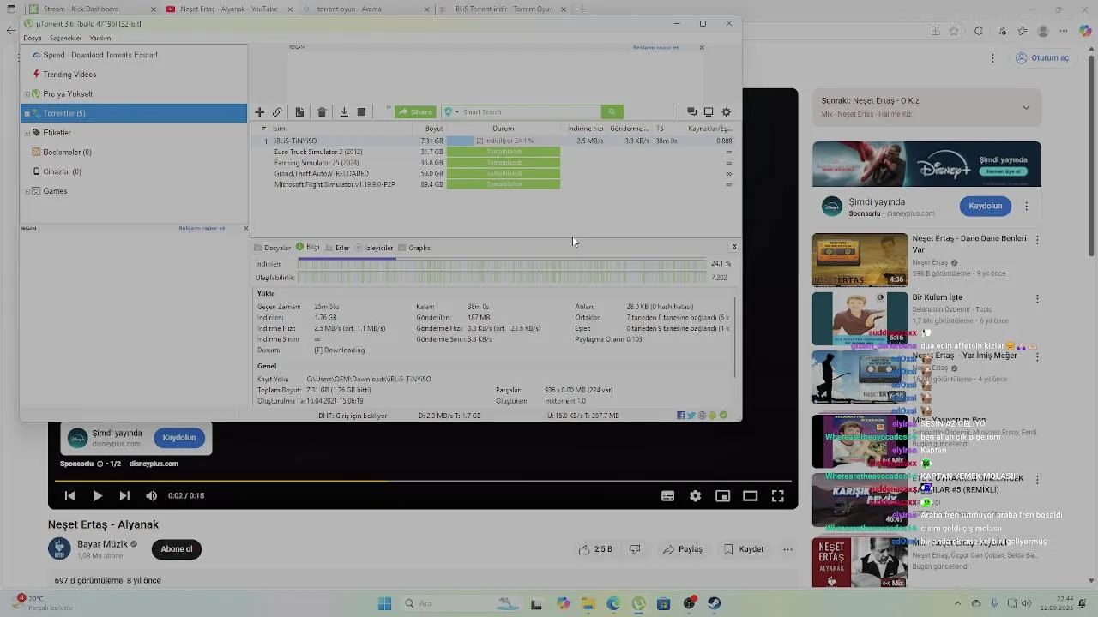
Task: Add a torrent with the plus icon
Action: pos(259,112)
